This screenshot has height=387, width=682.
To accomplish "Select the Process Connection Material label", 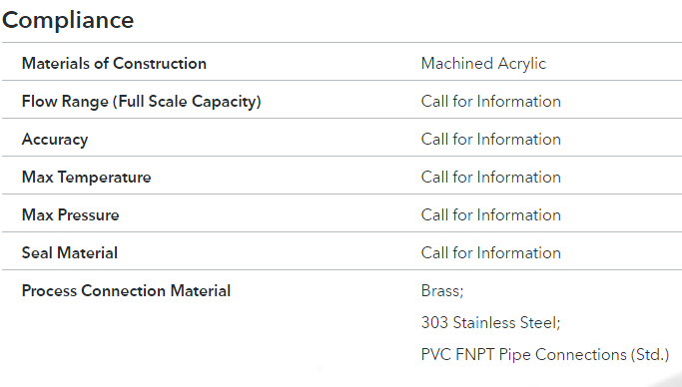I will (x=126, y=291).
